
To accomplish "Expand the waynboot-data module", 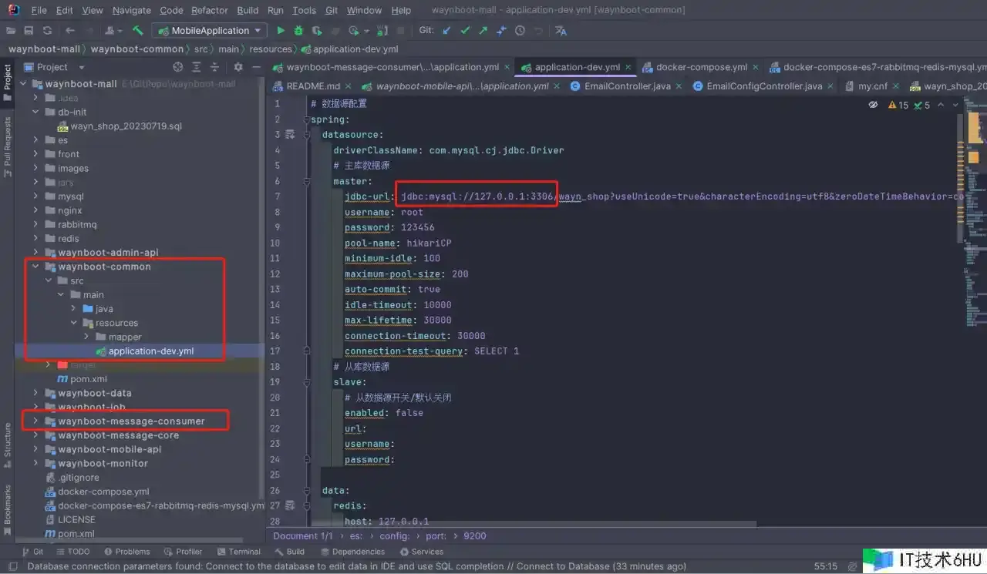I will coord(35,393).
